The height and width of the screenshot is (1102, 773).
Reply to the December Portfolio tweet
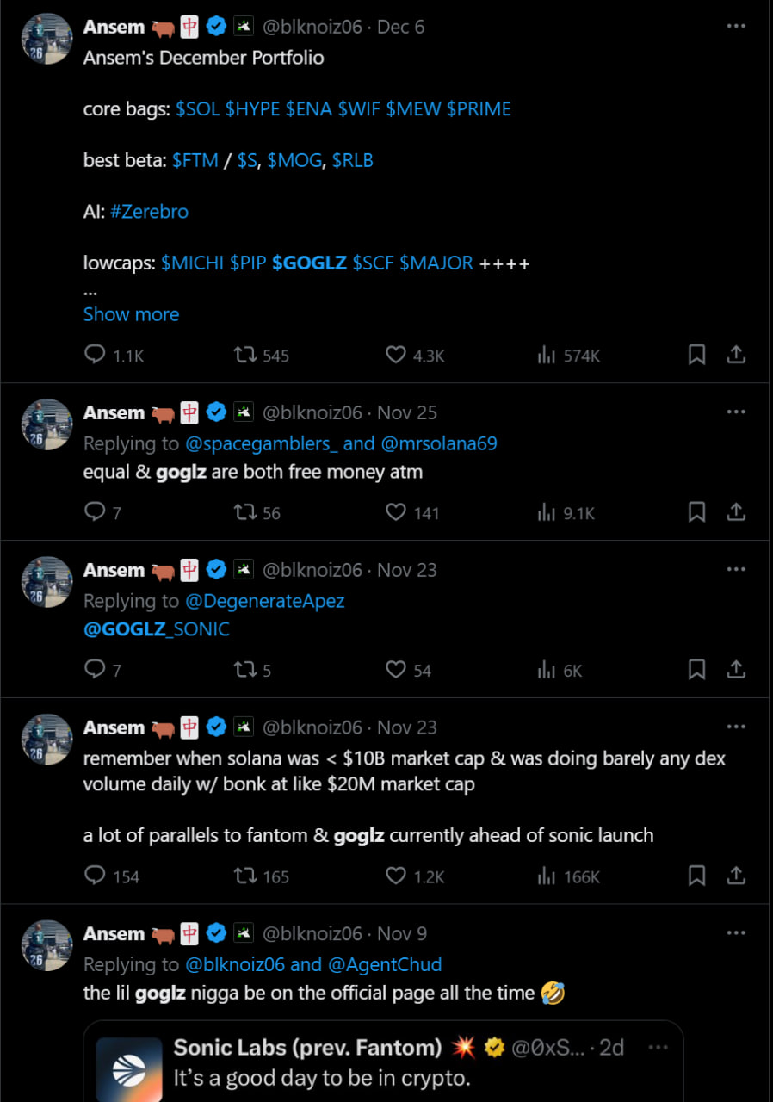pos(95,355)
